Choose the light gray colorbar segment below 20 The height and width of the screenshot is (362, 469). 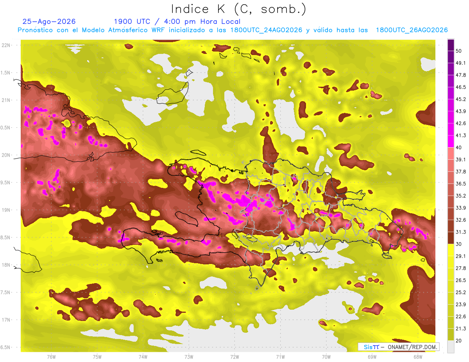451,347
